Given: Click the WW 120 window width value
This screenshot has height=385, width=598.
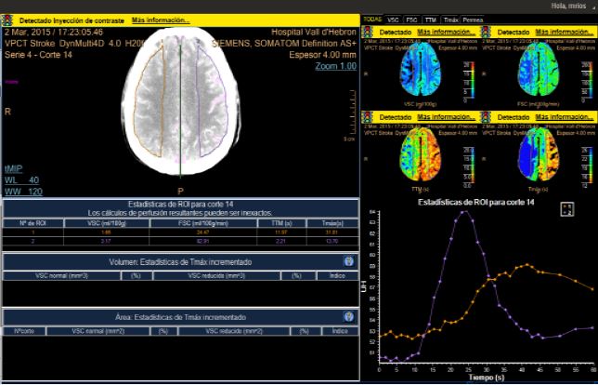Looking at the screenshot, I should click(x=21, y=191).
